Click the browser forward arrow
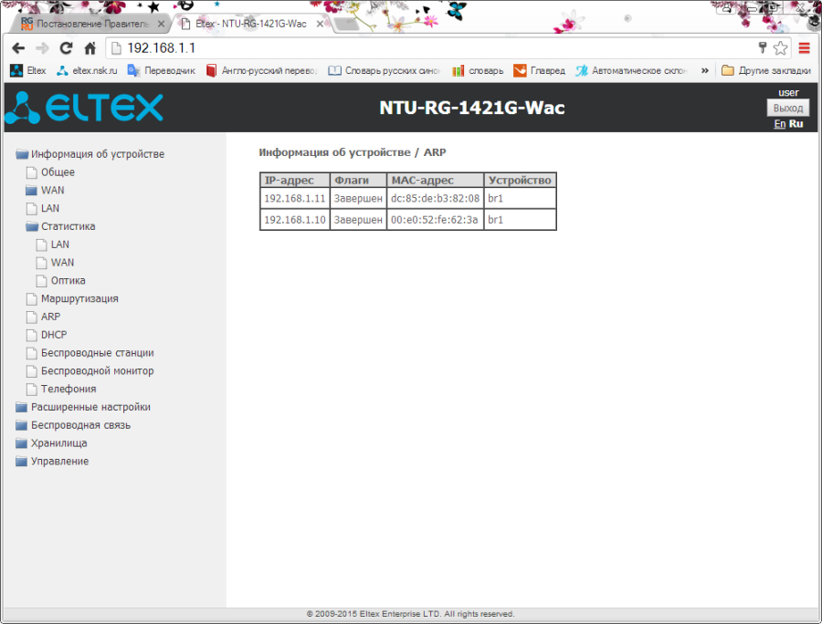Screen dimensions: 822x624 click(42, 48)
